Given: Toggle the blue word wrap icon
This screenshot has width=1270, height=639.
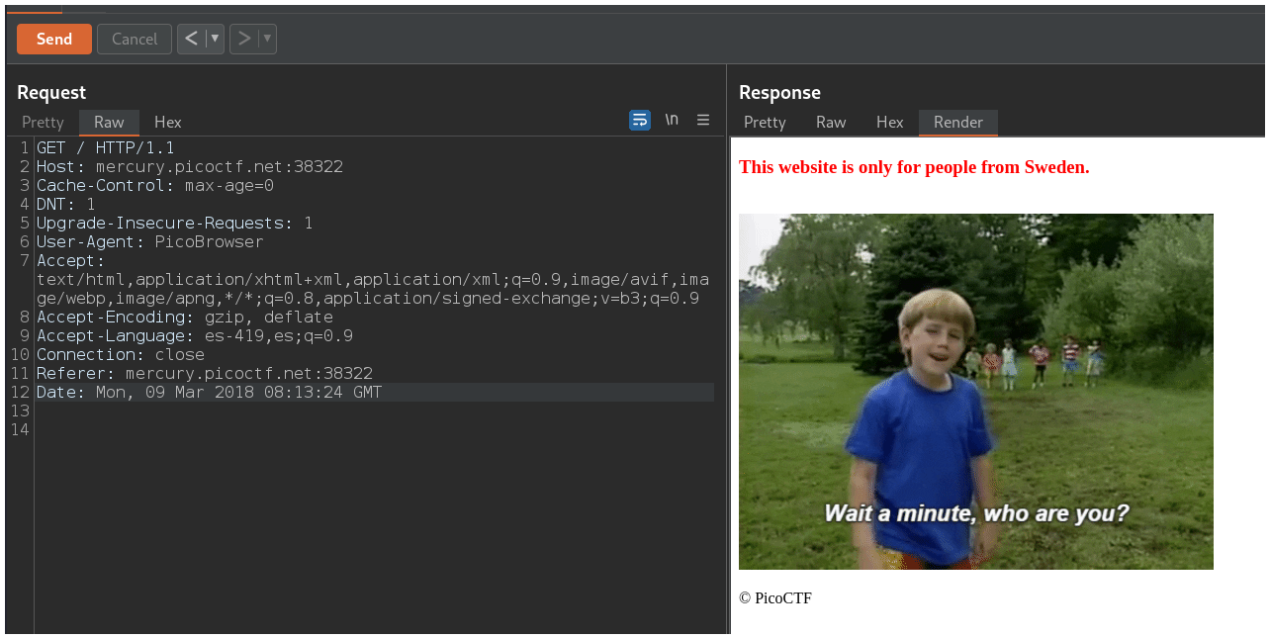Looking at the screenshot, I should tap(640, 120).
